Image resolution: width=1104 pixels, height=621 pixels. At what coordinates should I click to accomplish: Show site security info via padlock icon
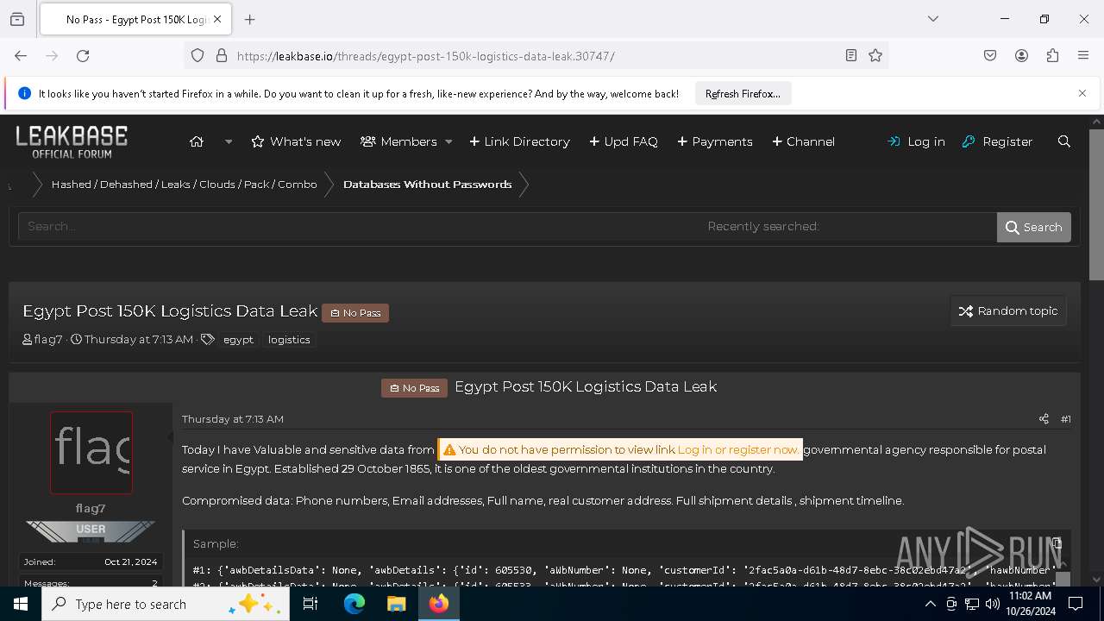point(222,55)
